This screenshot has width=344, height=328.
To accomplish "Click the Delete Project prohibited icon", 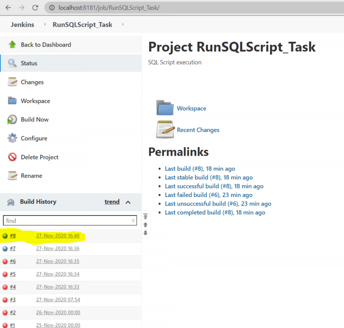I will click(x=12, y=157).
